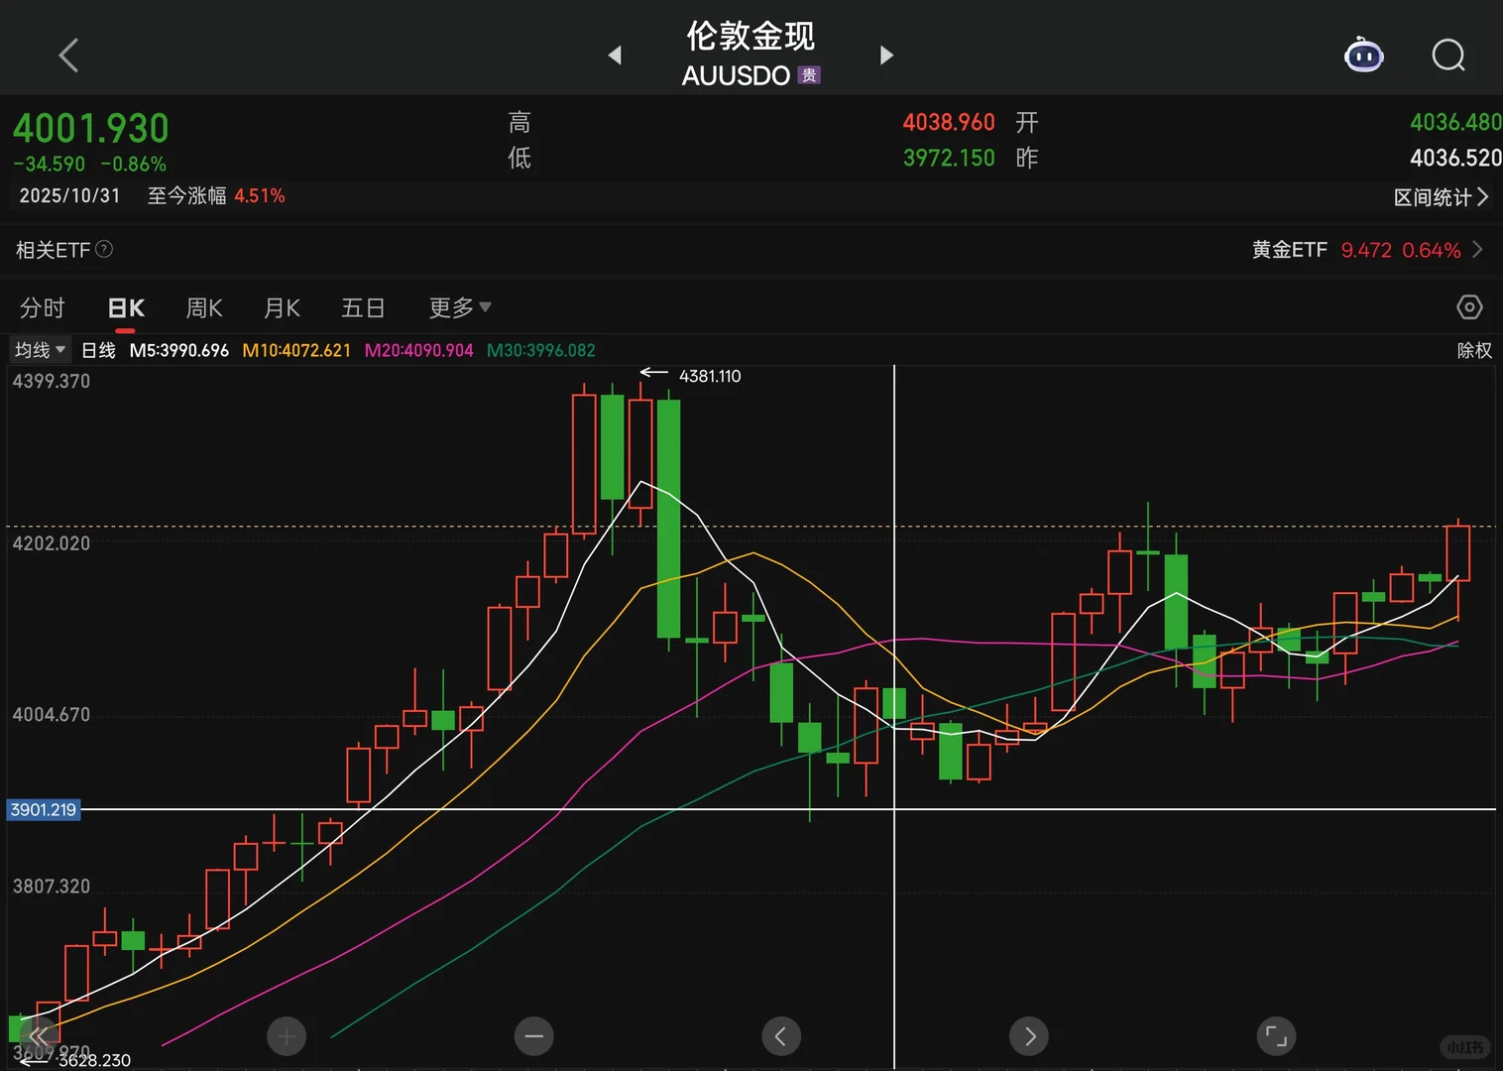
Task: Expand the 更多 period dropdown
Action: (x=458, y=307)
